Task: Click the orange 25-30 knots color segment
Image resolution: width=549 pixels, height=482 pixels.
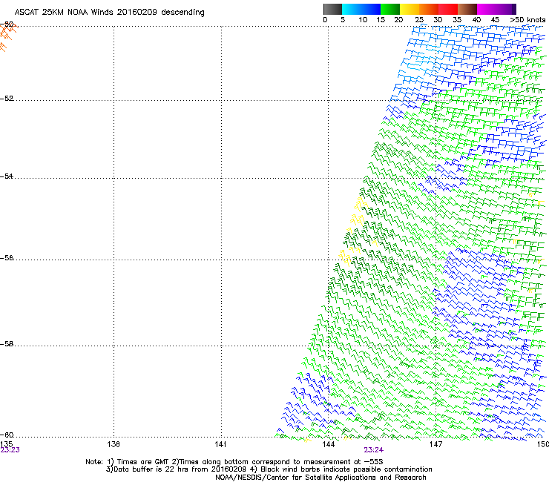Action: tap(429, 9)
